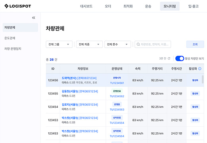The image size is (207, 143).
Task: Click the refresh icon next to 3분 전
Action: (169, 58)
